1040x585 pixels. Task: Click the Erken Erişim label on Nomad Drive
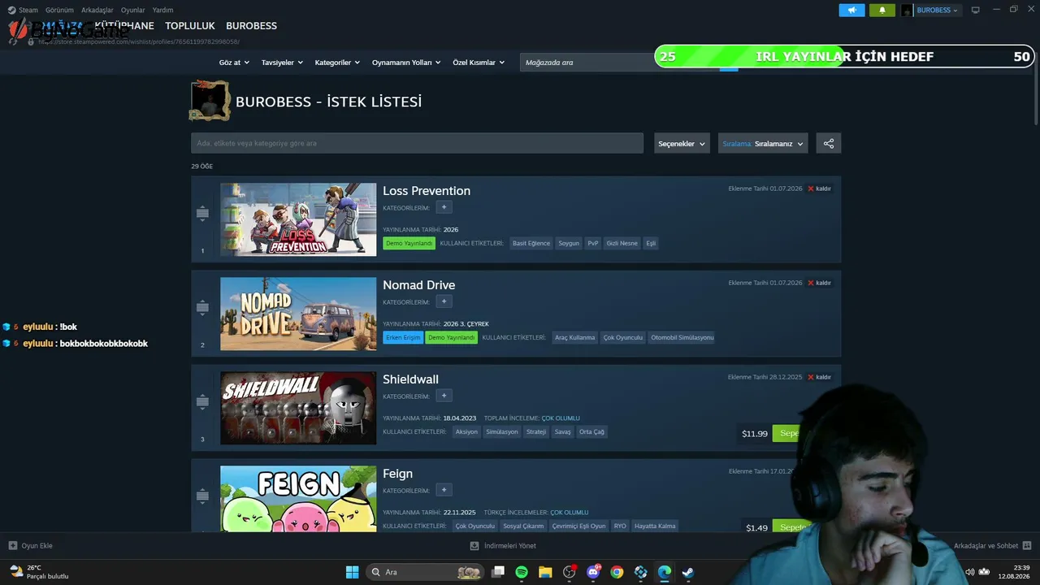coord(403,337)
